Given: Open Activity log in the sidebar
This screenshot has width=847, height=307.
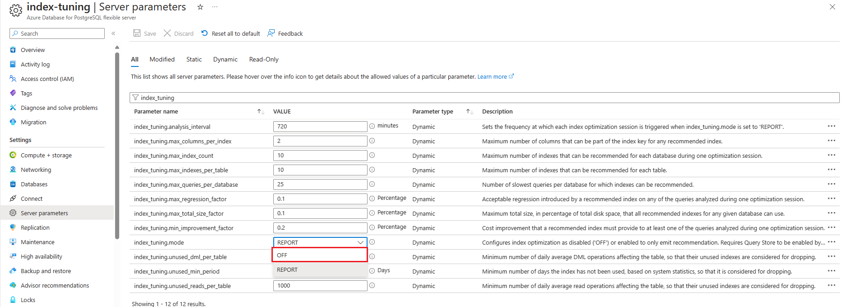Looking at the screenshot, I should [35, 64].
